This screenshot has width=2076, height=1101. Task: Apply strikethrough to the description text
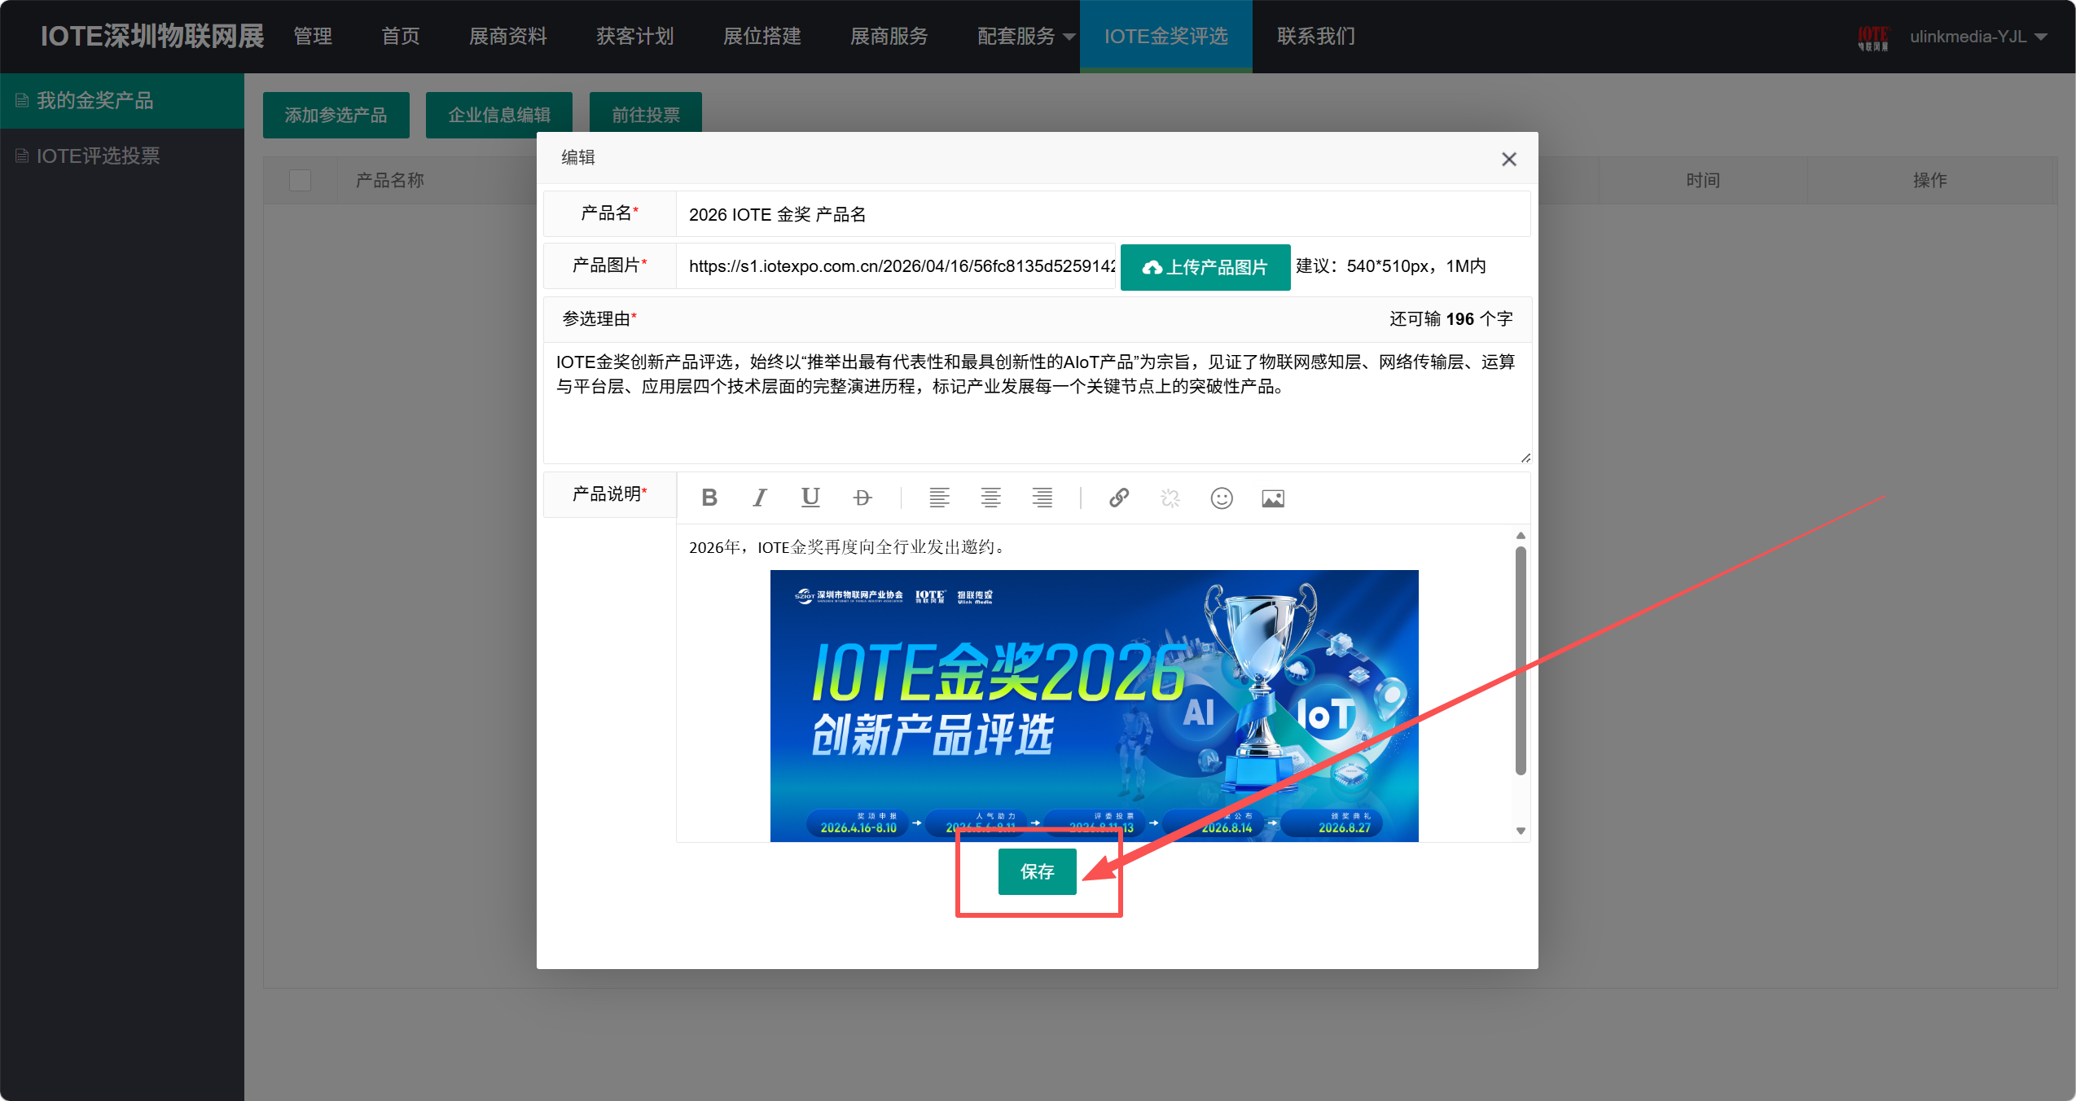(862, 498)
